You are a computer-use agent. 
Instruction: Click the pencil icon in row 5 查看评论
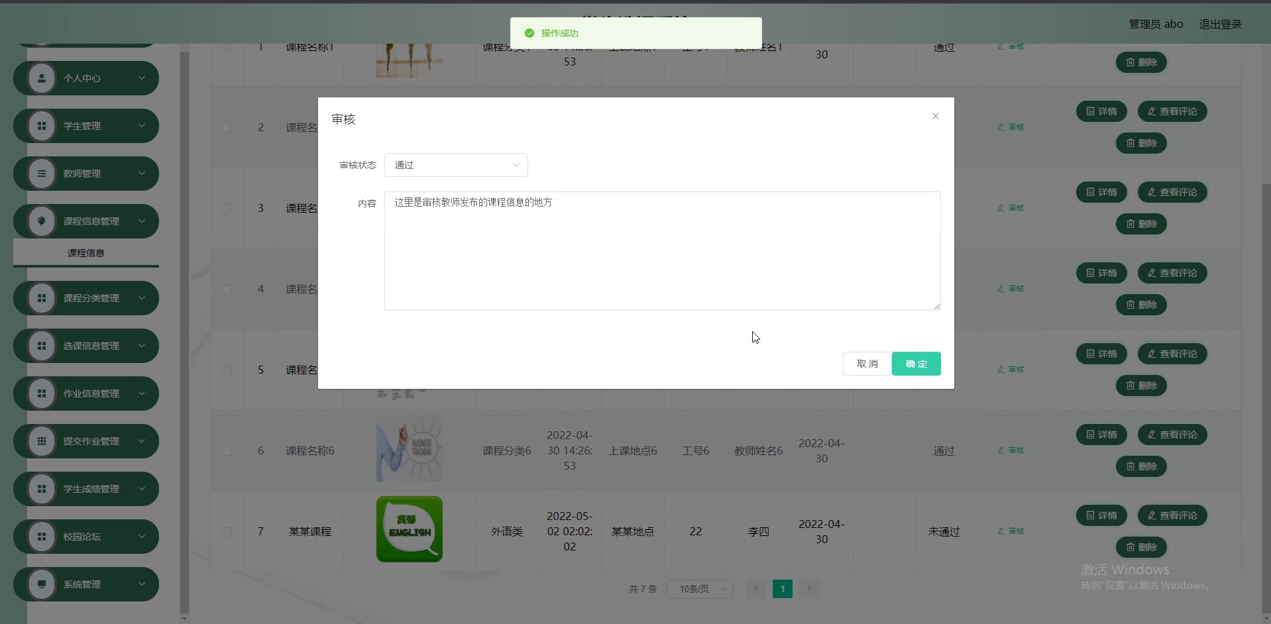coord(1152,354)
